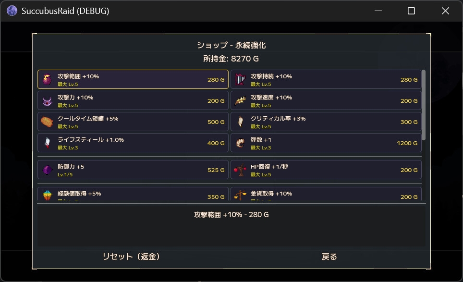Click リセット（返金） to refund upgrades

click(132, 257)
